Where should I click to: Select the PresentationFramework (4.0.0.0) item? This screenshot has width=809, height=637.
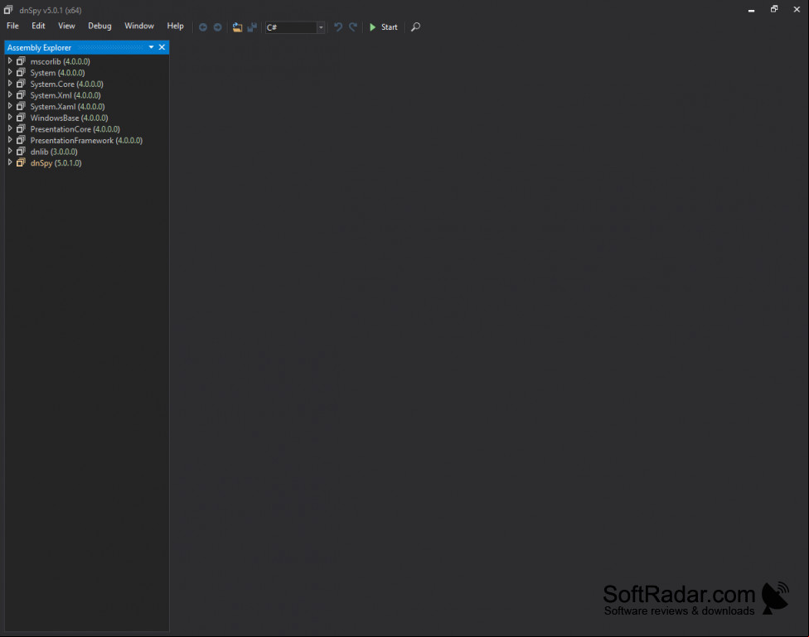86,141
